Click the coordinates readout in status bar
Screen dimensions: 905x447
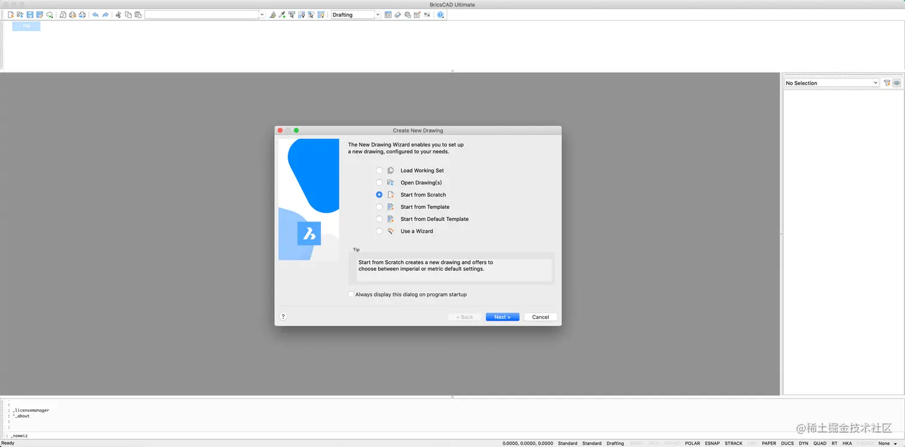tap(528, 443)
